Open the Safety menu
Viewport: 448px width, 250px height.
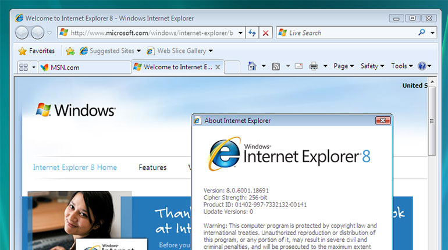point(372,66)
